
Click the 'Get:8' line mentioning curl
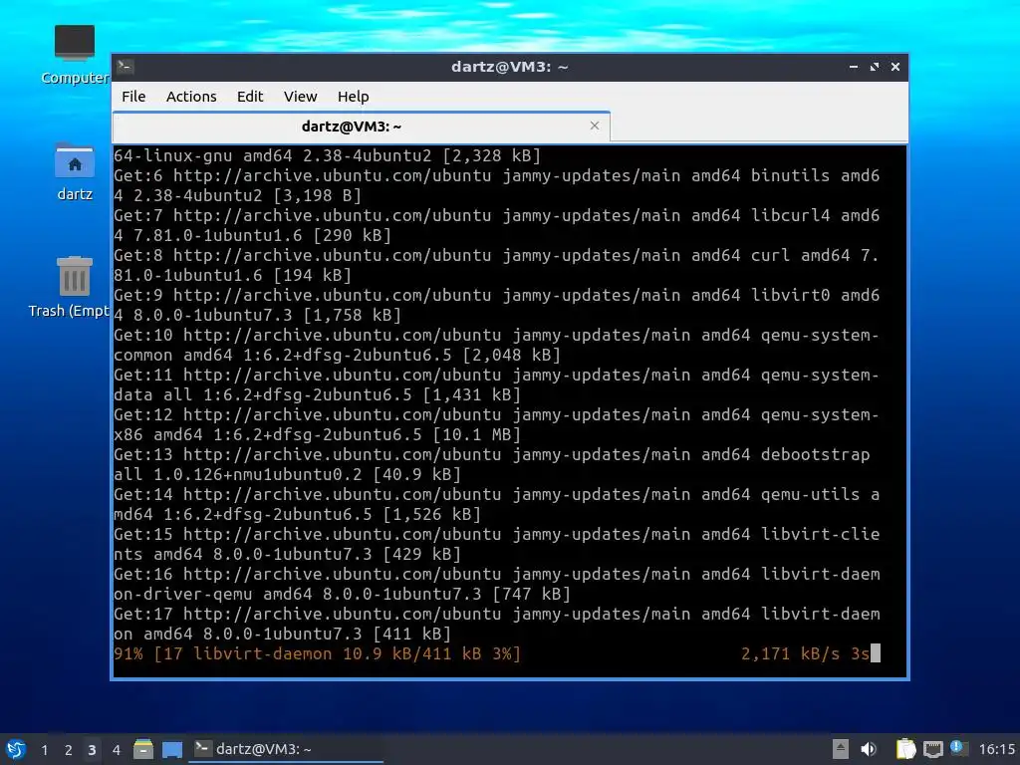coord(496,265)
